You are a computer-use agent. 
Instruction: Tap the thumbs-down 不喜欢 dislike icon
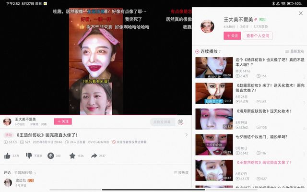(x=29, y=156)
